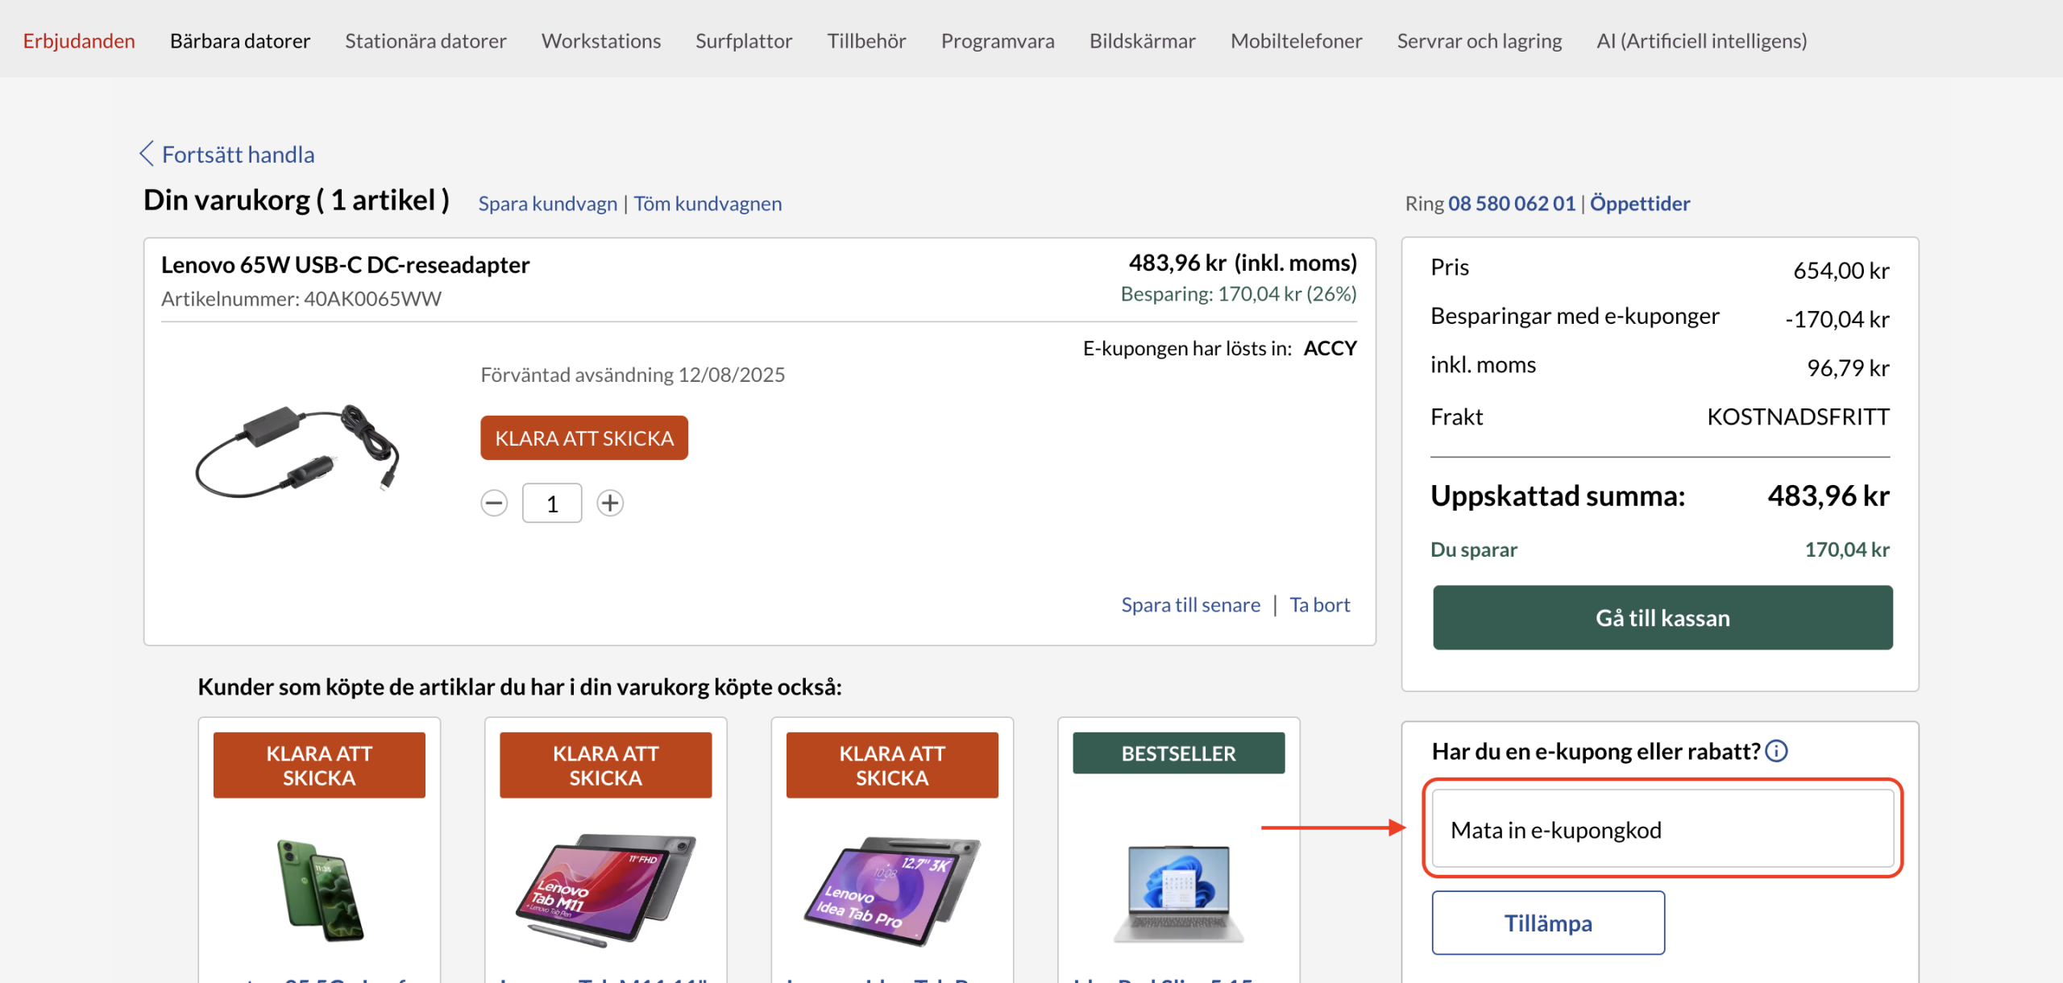Open the BESTSELLER laptop recommendation image
The image size is (2063, 983).
tap(1179, 893)
